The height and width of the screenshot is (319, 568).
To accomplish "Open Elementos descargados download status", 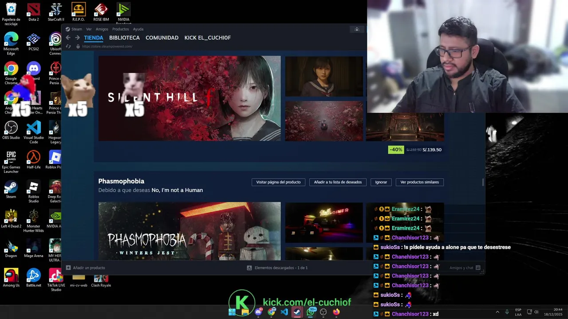I will tap(277, 268).
